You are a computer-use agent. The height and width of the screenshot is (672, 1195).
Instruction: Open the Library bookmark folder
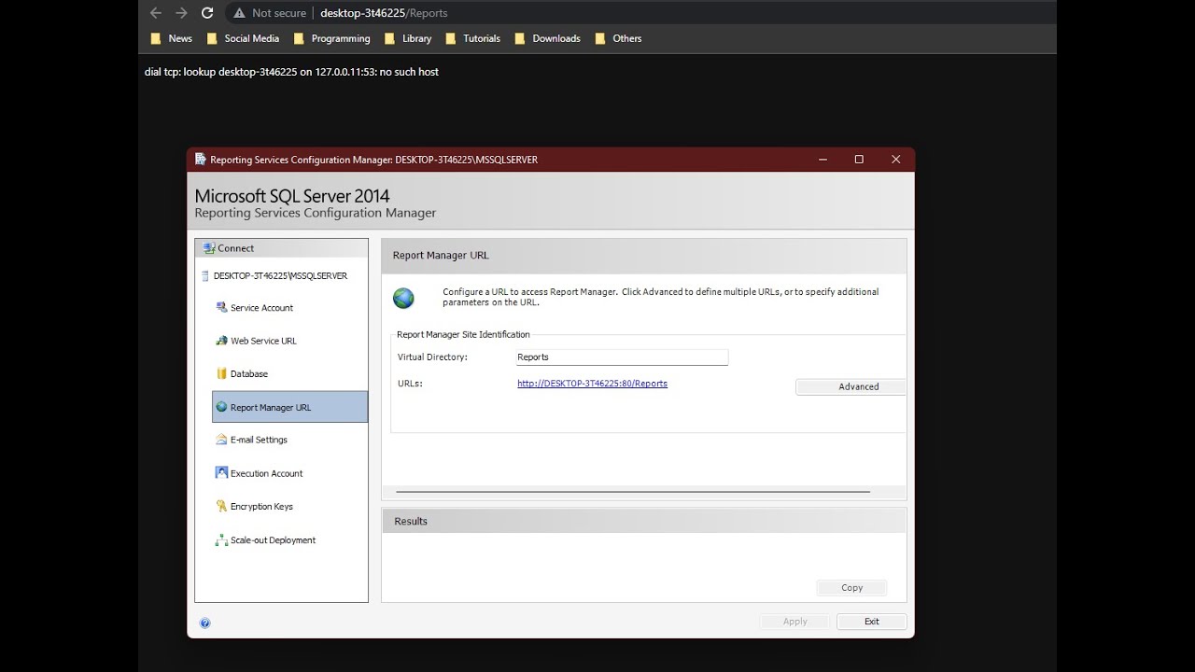408,38
